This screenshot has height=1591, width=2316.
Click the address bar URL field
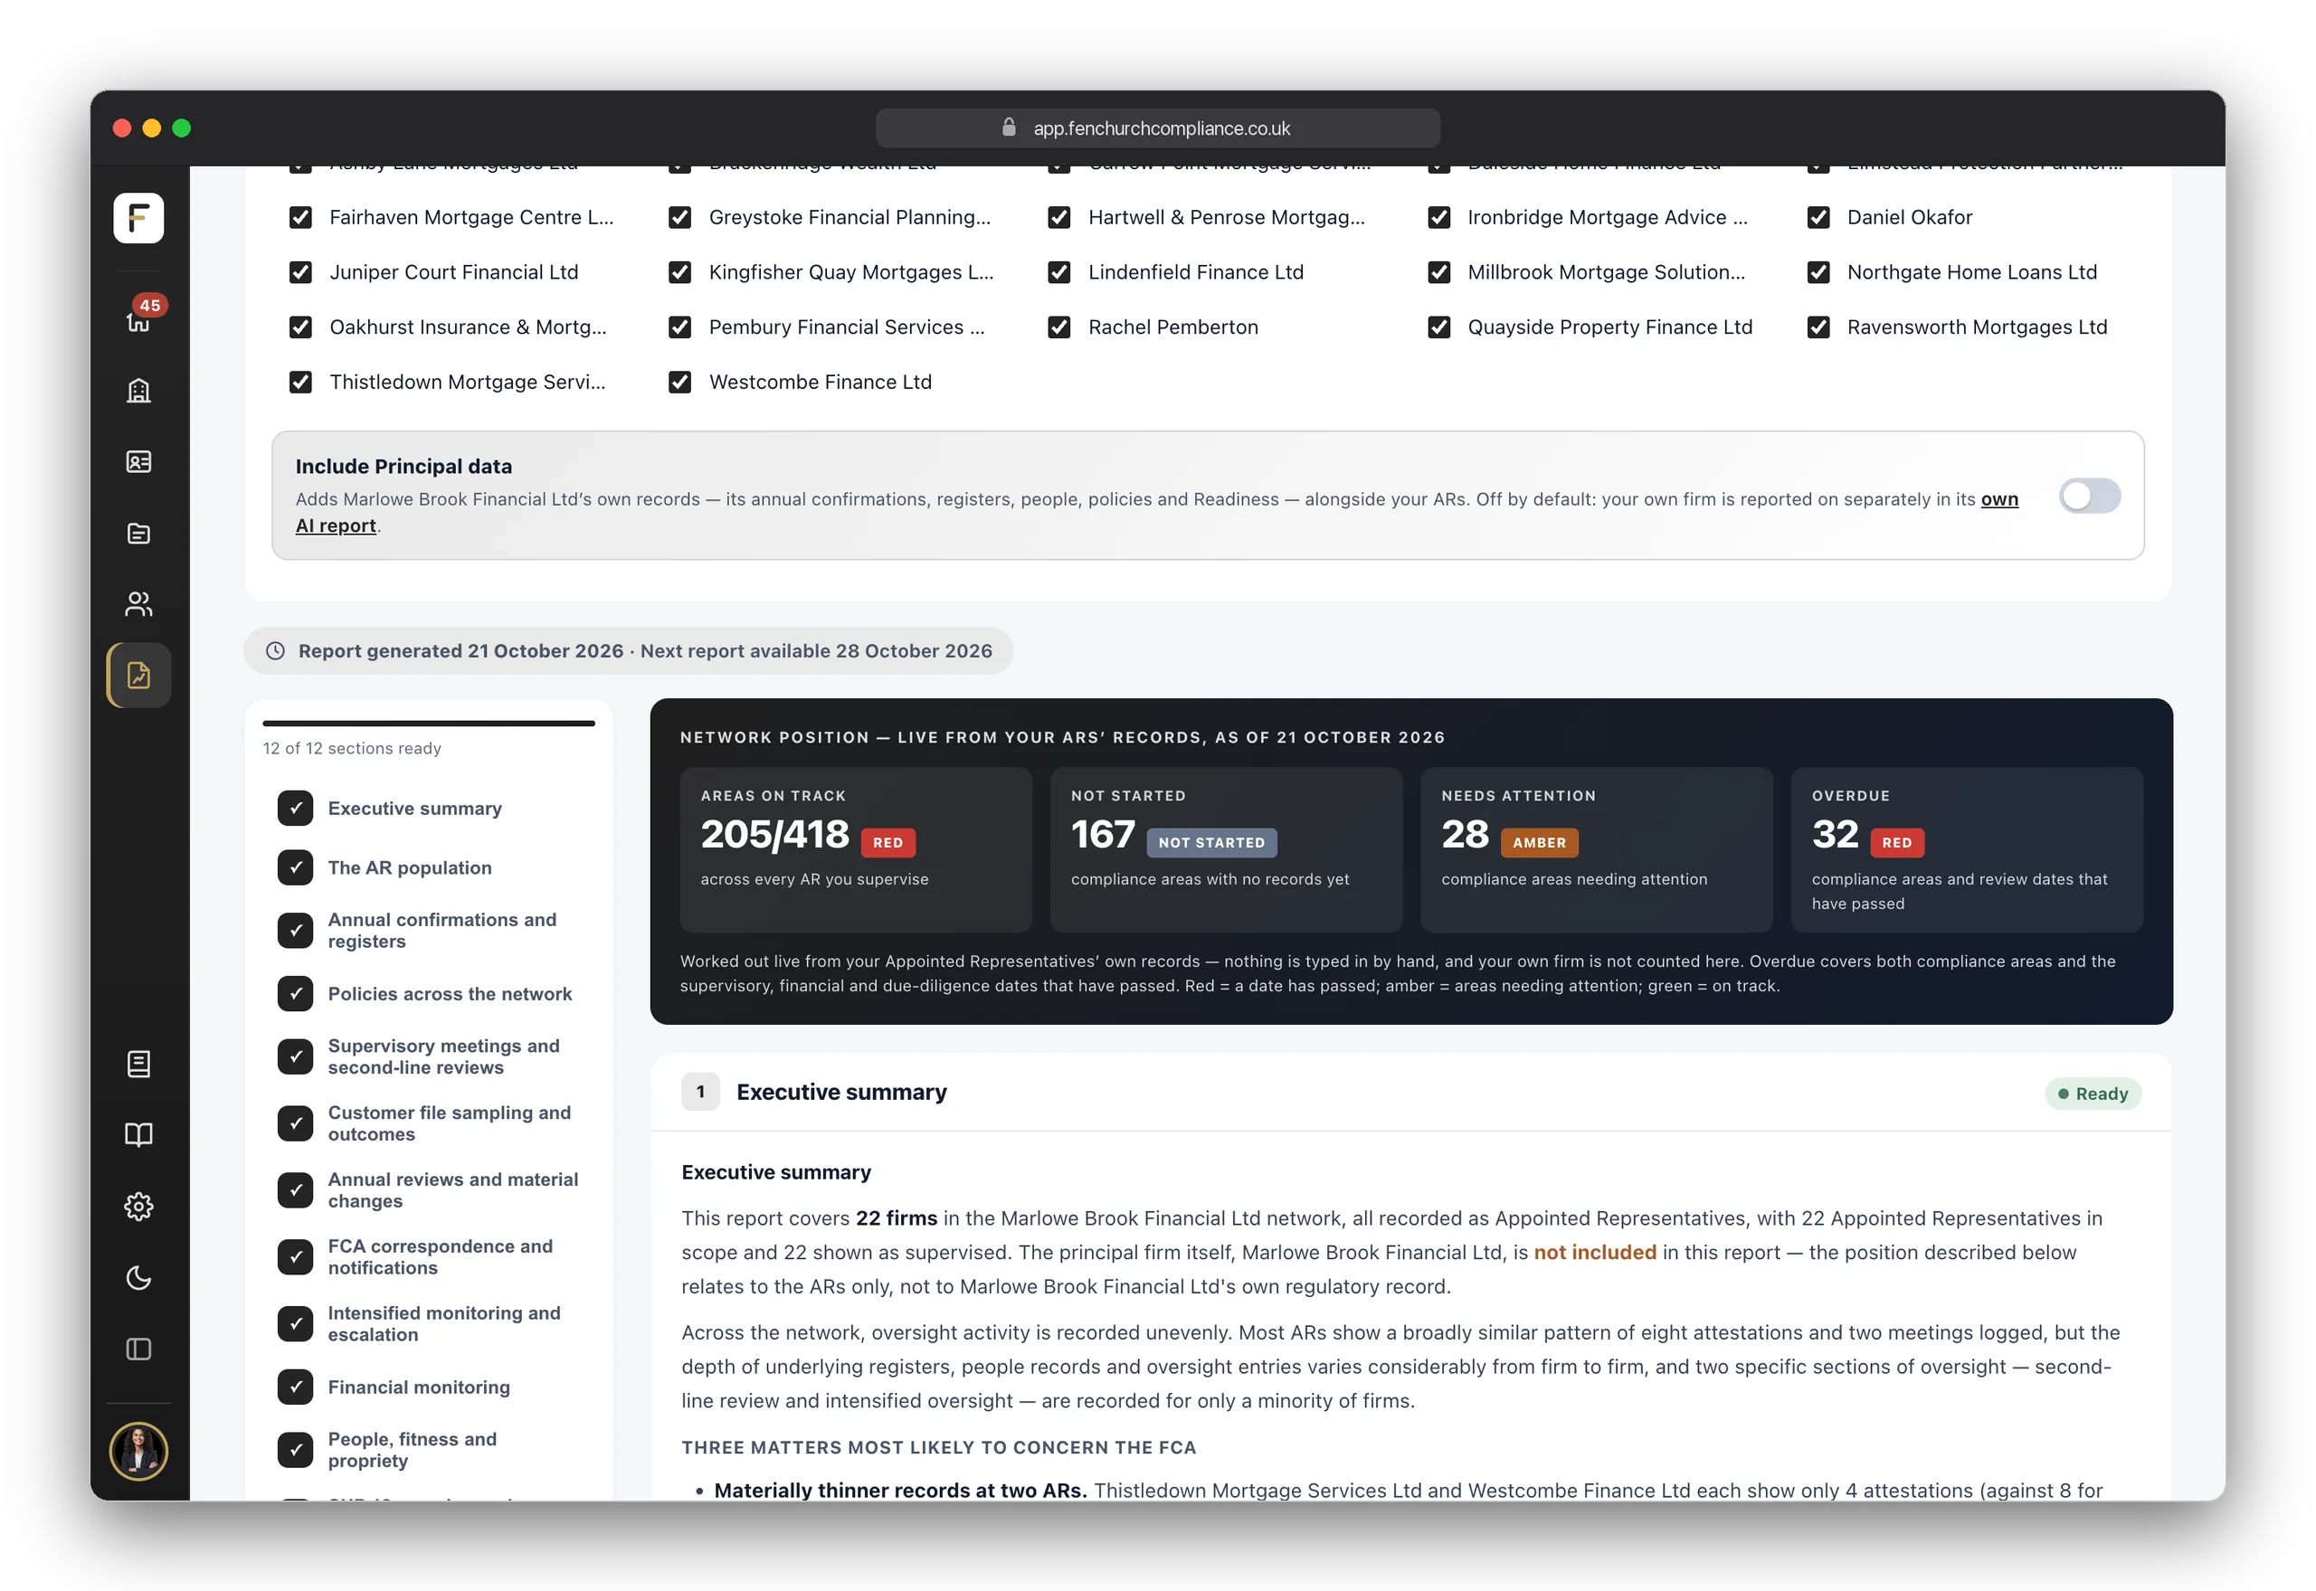pos(1157,128)
